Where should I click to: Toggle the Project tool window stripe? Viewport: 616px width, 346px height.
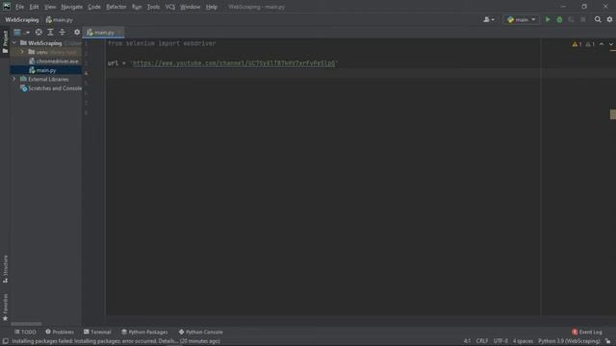point(5,41)
